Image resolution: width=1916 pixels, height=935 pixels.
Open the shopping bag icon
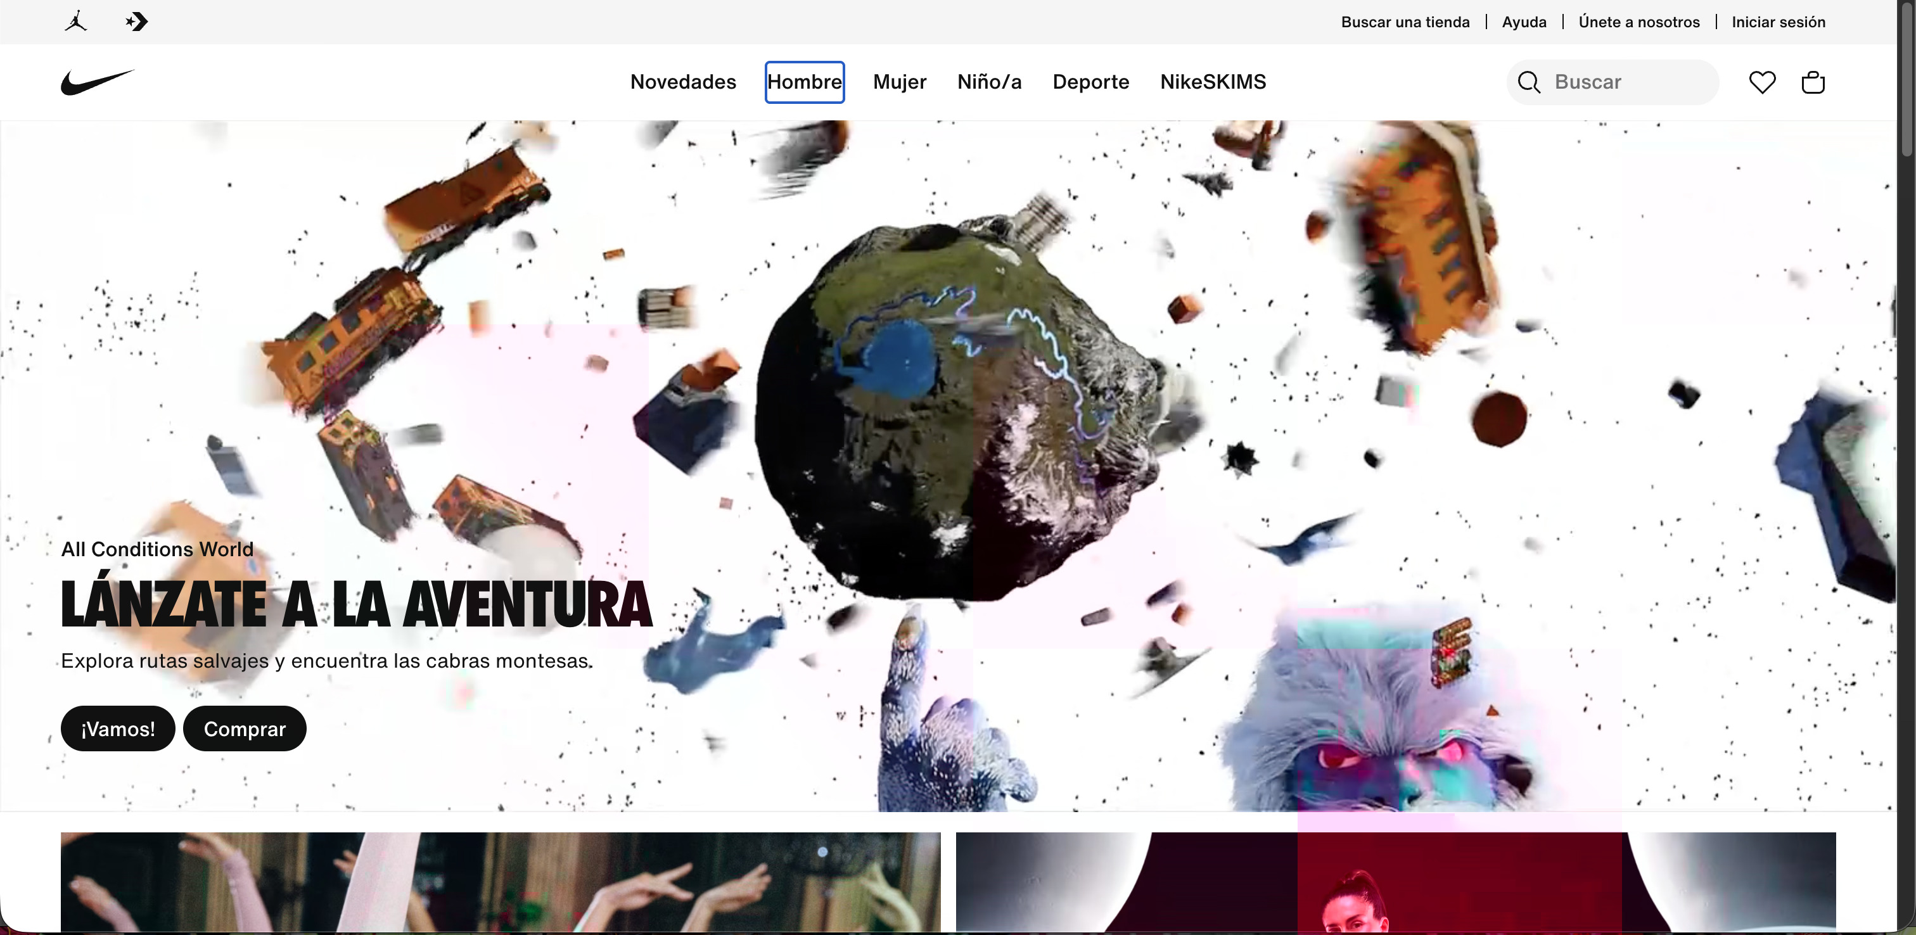point(1813,82)
